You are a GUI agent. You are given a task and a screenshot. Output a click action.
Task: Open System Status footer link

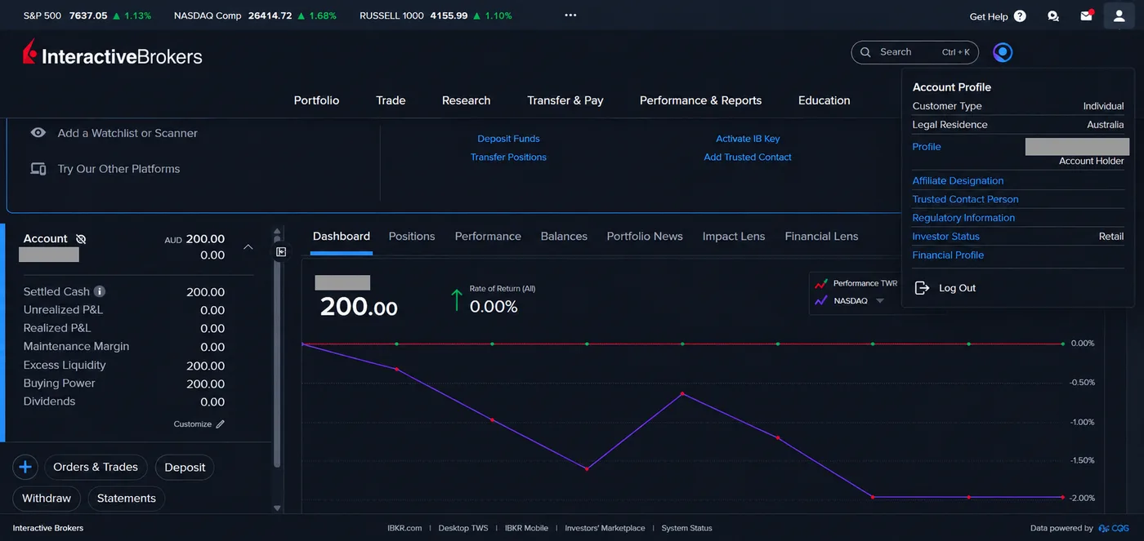tap(686, 528)
